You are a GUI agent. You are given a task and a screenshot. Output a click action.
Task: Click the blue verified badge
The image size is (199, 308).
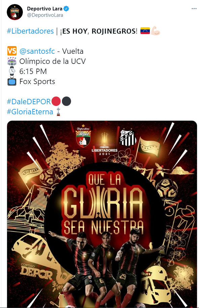(66, 9)
